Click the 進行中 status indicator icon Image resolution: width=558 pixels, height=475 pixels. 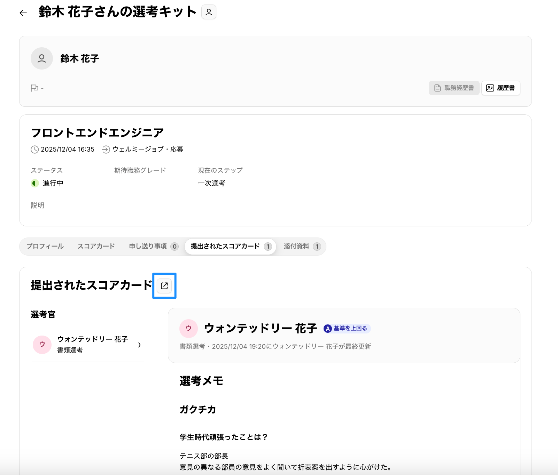pyautogui.click(x=35, y=183)
